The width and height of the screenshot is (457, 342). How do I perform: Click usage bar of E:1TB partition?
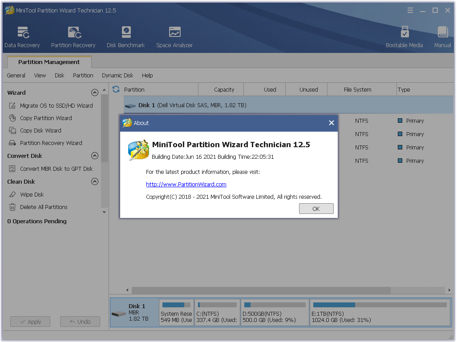click(380, 305)
